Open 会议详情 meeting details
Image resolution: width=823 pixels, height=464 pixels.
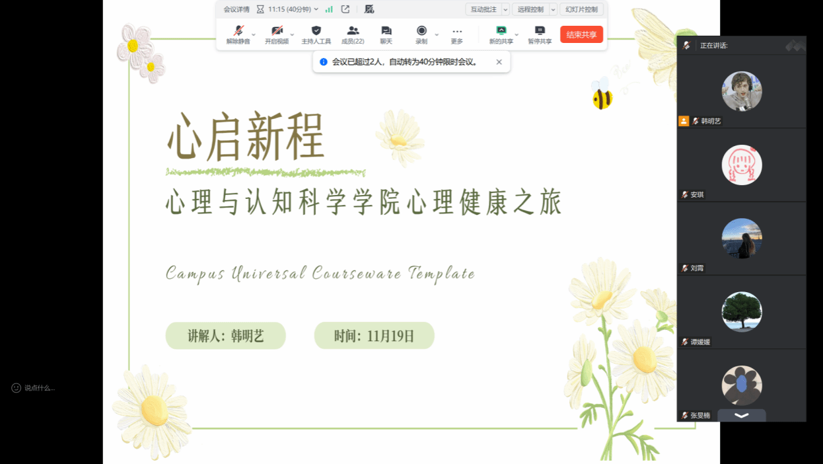[236, 9]
